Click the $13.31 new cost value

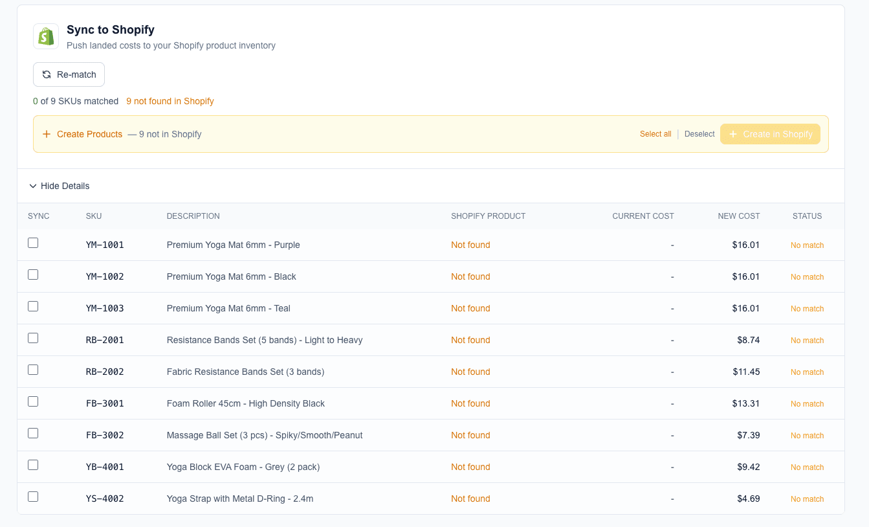[x=746, y=403]
